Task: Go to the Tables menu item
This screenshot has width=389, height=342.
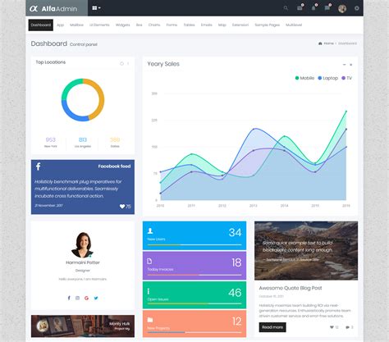Action: pos(189,25)
